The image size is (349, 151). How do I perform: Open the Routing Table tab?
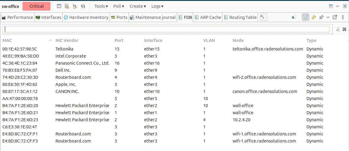point(240,17)
